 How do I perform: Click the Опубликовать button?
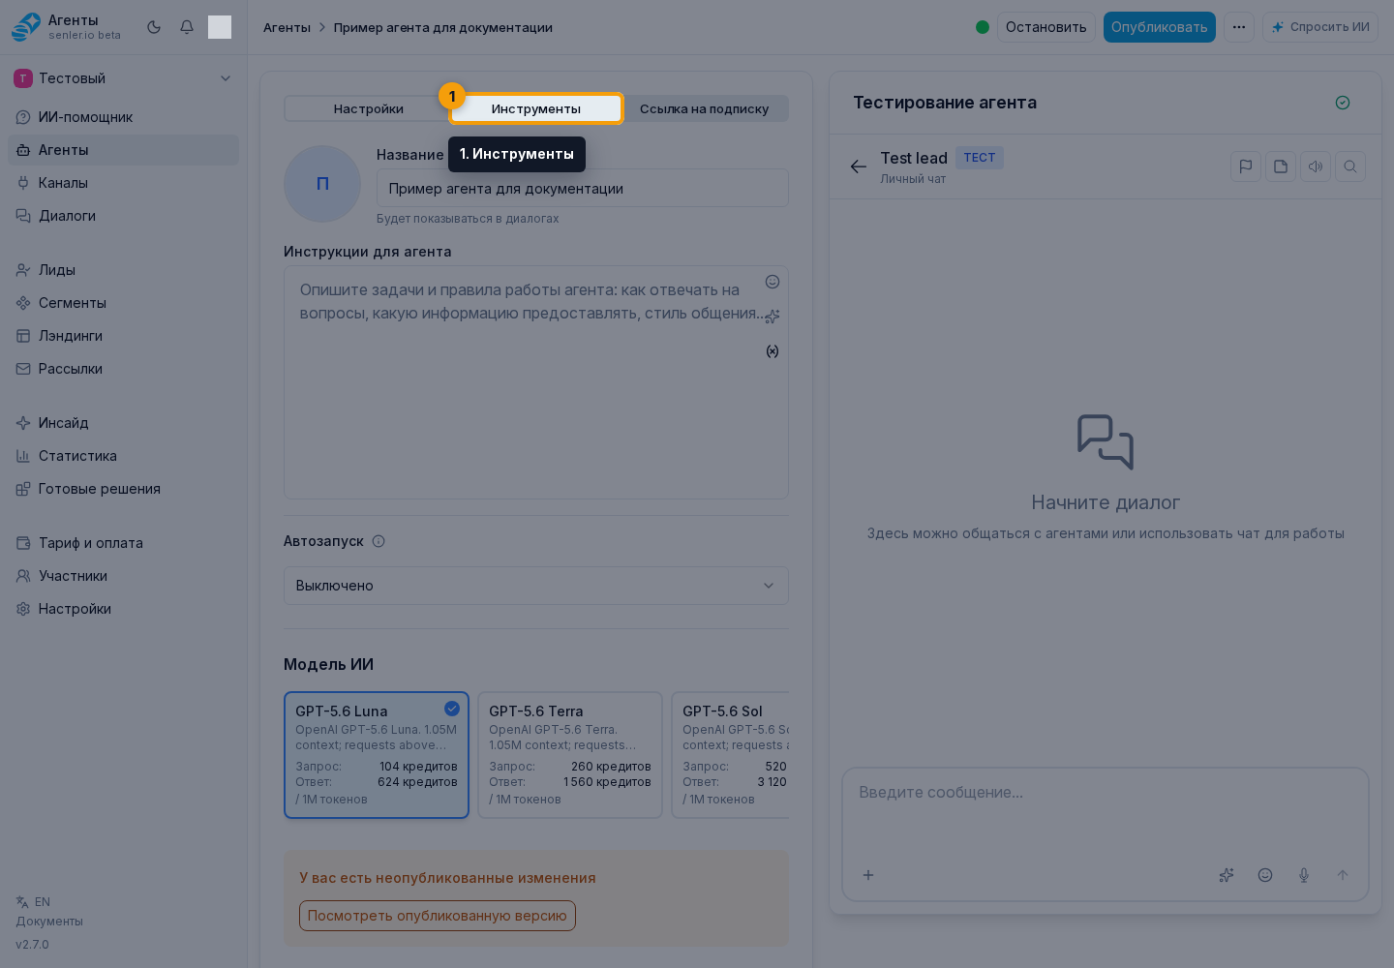click(1160, 27)
